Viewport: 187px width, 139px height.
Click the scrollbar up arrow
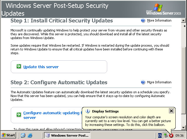(x=184, y=21)
